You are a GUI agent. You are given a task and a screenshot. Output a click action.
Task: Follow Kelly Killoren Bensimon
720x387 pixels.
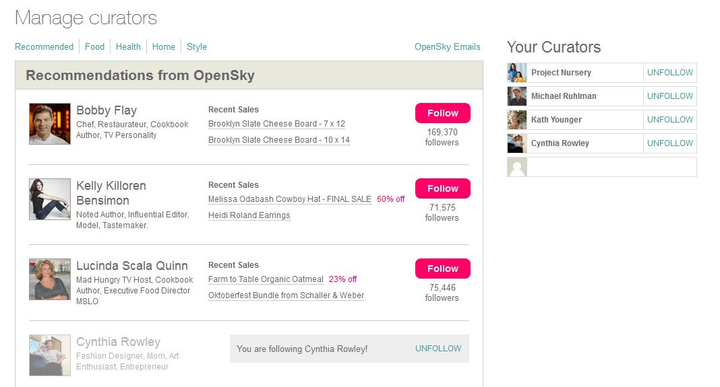tap(443, 188)
